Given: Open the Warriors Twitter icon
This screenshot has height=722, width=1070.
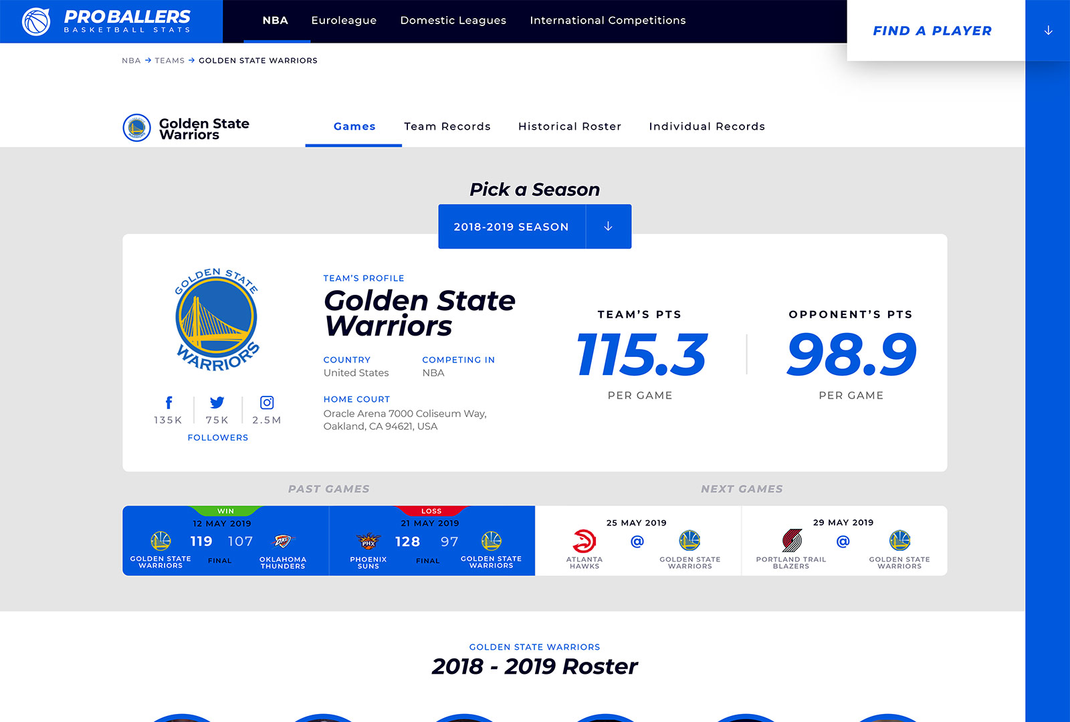Looking at the screenshot, I should coord(217,402).
